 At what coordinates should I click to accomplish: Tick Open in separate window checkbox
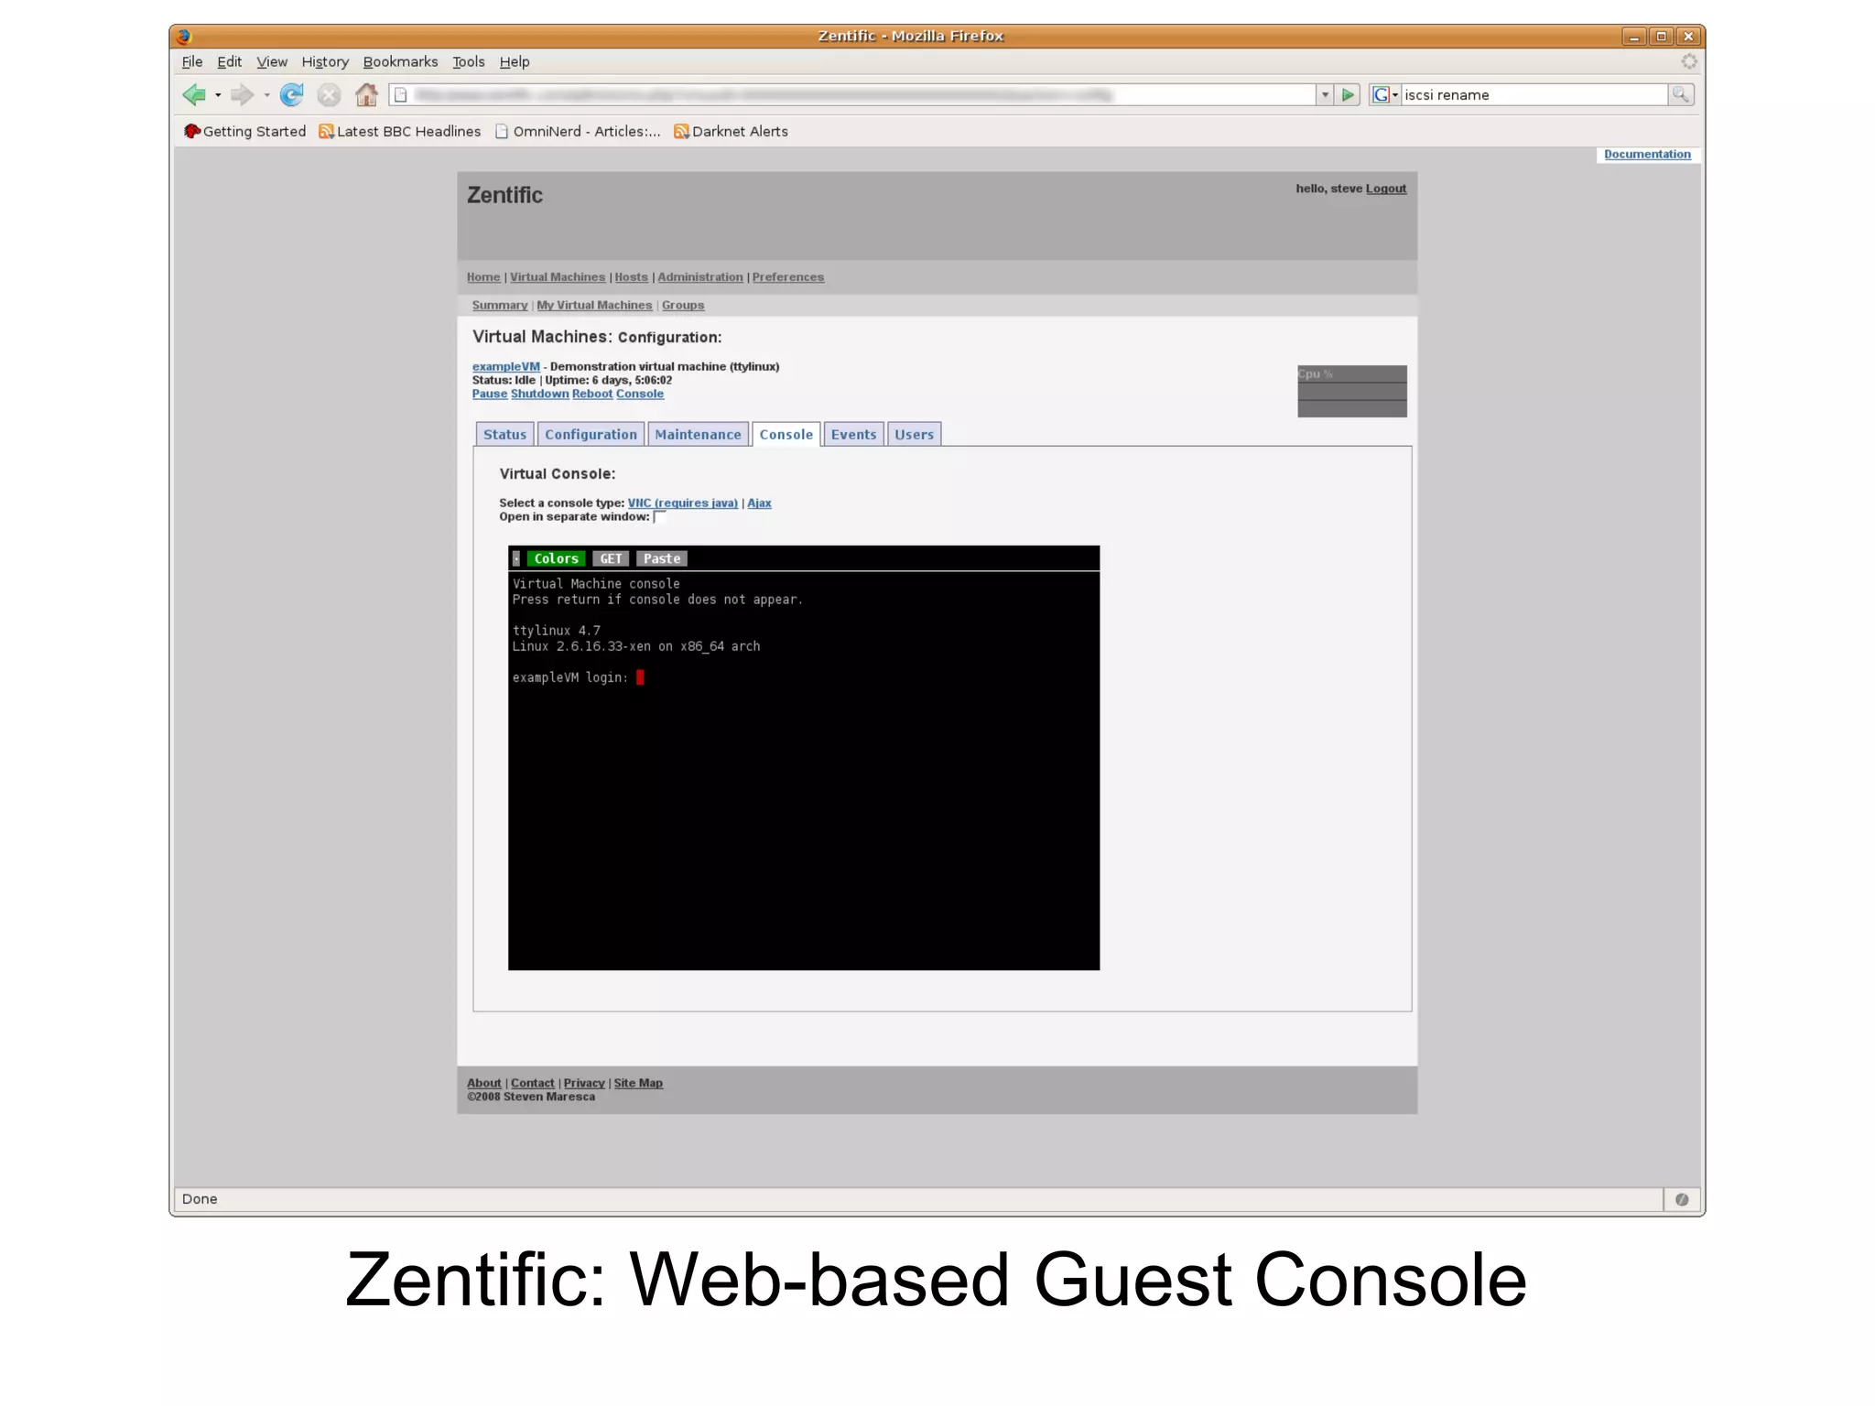click(x=659, y=517)
